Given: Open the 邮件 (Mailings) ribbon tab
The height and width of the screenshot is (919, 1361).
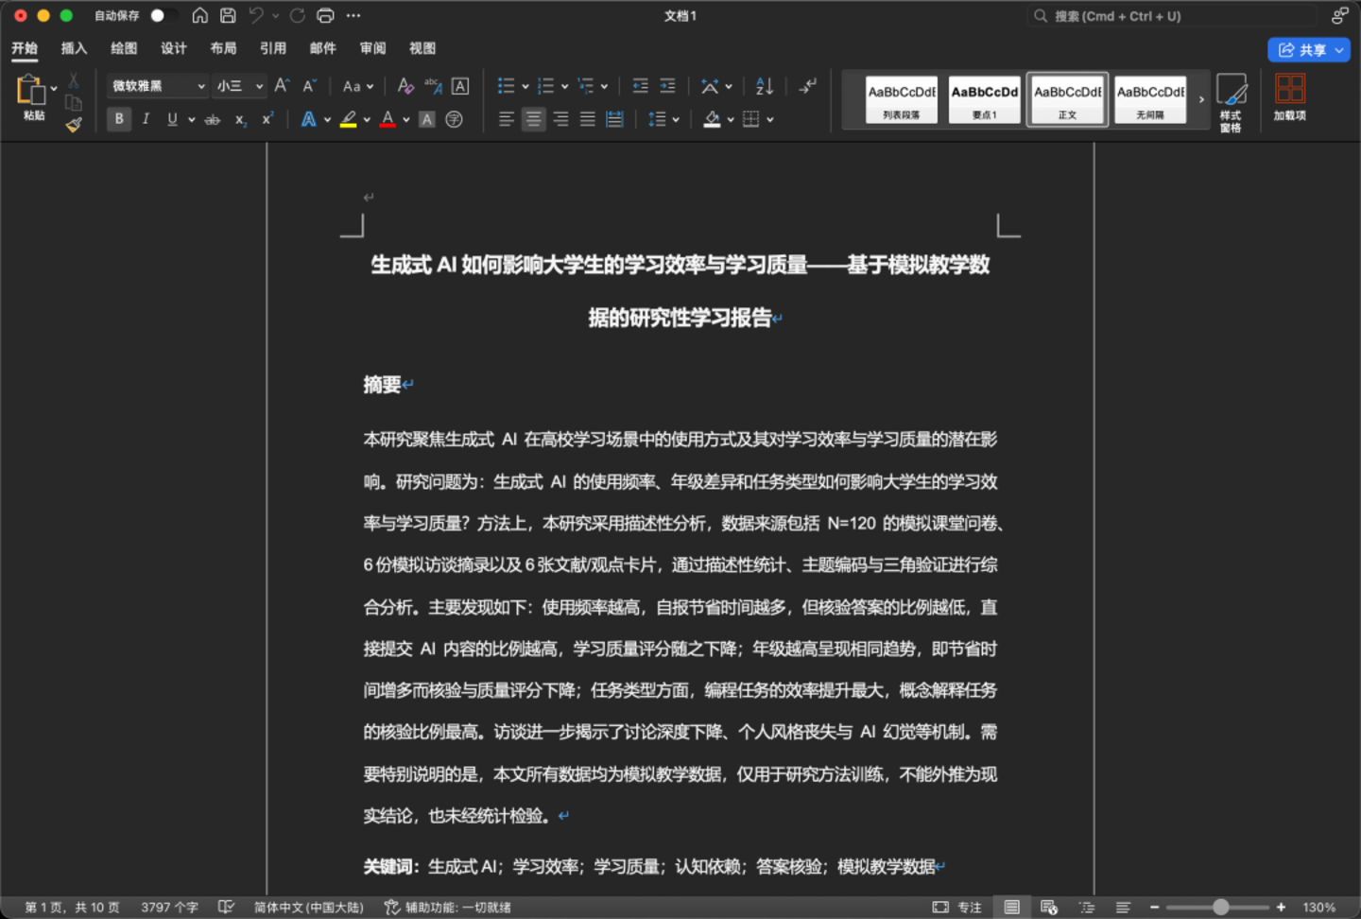Looking at the screenshot, I should (323, 48).
